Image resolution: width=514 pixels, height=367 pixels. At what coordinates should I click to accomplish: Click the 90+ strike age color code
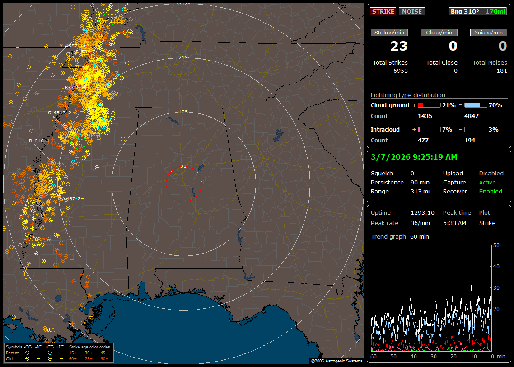104,358
